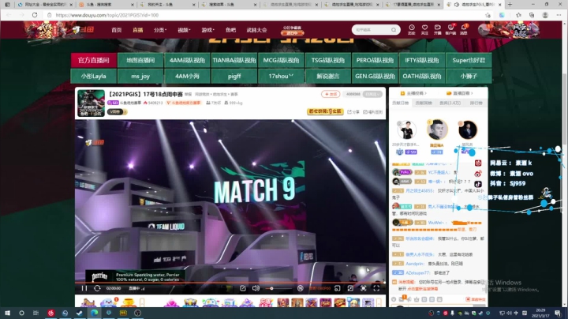This screenshot has height=319, width=568.
Task: Pause the live stream video
Action: (x=84, y=288)
